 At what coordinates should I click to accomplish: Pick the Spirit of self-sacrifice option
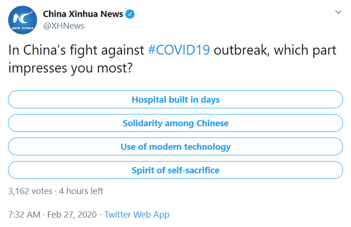[175, 170]
